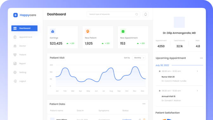Open the Patient Data three-dot menu
The height and width of the screenshot is (120, 213).
144,104
